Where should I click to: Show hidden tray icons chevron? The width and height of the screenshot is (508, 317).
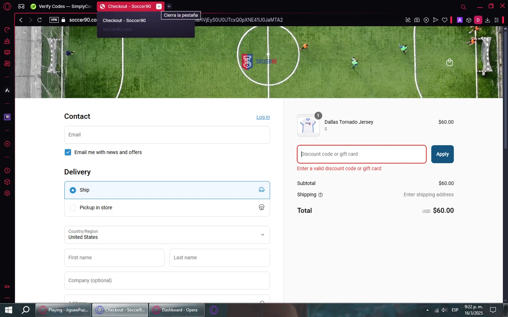point(427,310)
